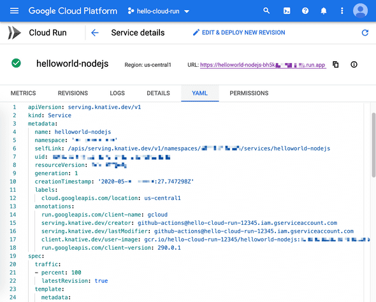This screenshot has height=302, width=376.
Task: Click the 'traffic:' line
Action: 48,264
